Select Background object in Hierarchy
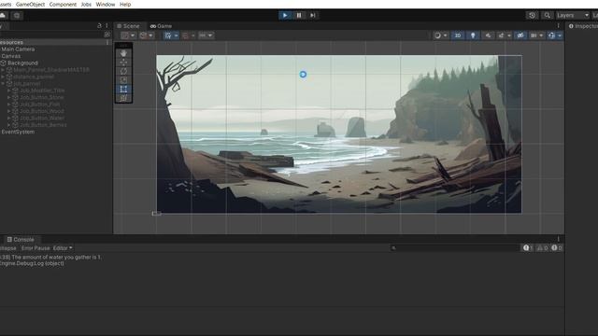Viewport: 598px width, 336px height. [22, 63]
